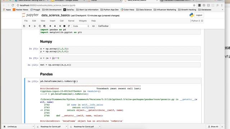The width and height of the screenshot is (230, 129).
Task: Open Untitled.py download item menu arrow
Action: point(33,126)
